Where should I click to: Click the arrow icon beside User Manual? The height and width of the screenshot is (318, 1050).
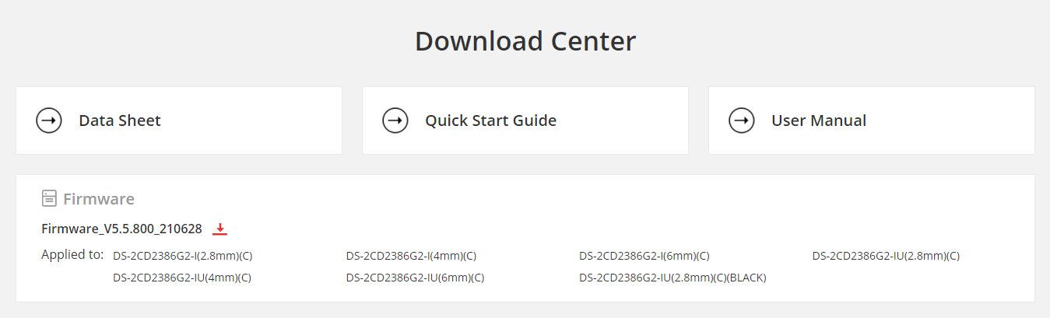click(742, 121)
